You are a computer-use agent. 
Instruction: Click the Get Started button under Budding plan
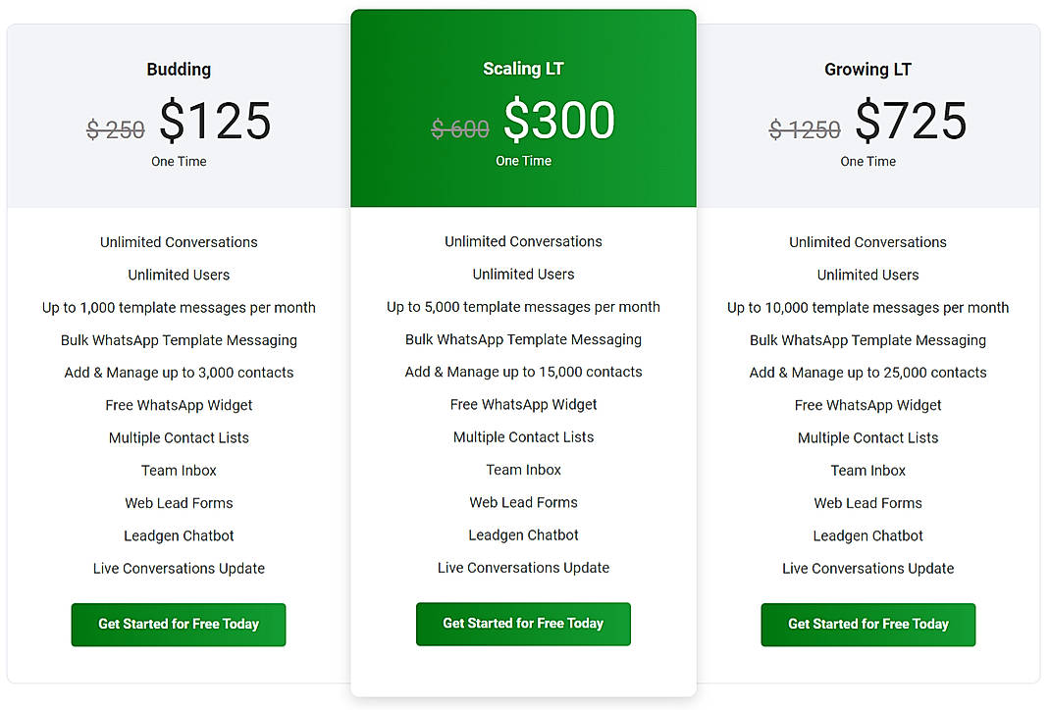[178, 625]
